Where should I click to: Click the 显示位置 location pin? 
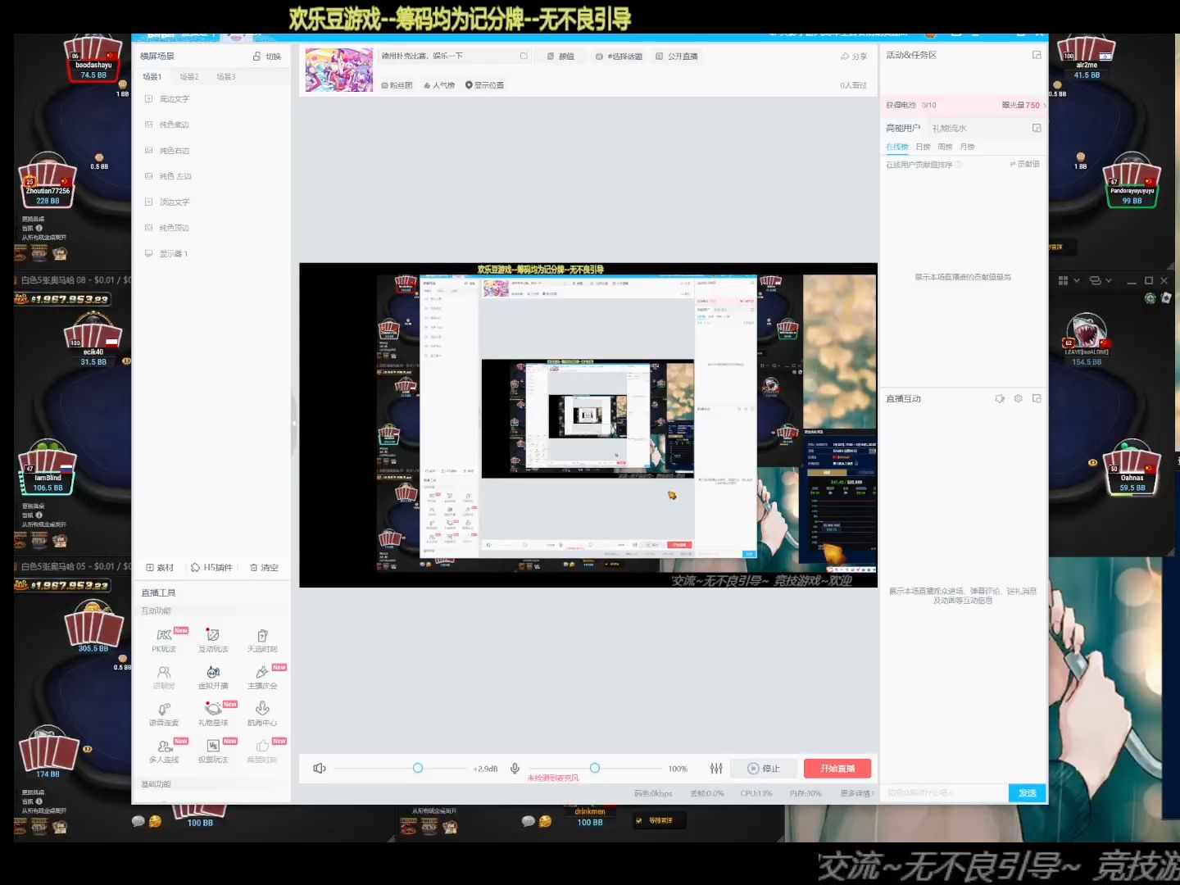click(x=469, y=85)
